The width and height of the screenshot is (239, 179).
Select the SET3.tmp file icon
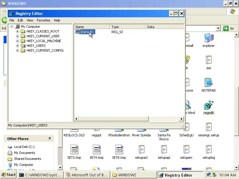click(74, 149)
